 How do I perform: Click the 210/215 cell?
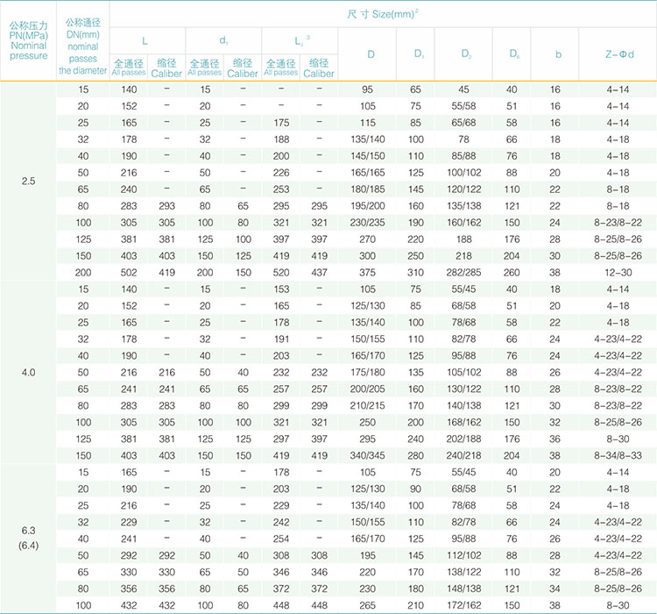tap(367, 406)
